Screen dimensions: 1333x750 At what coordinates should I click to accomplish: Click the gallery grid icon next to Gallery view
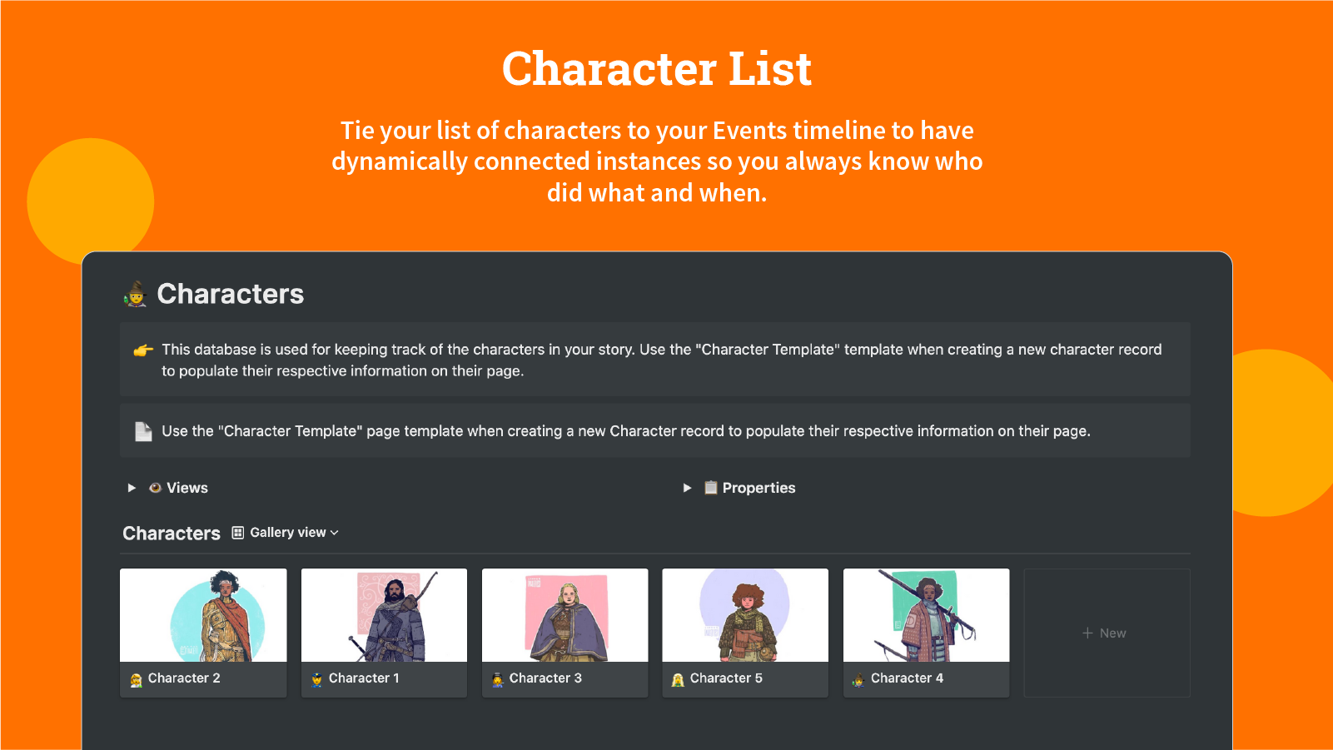237,532
